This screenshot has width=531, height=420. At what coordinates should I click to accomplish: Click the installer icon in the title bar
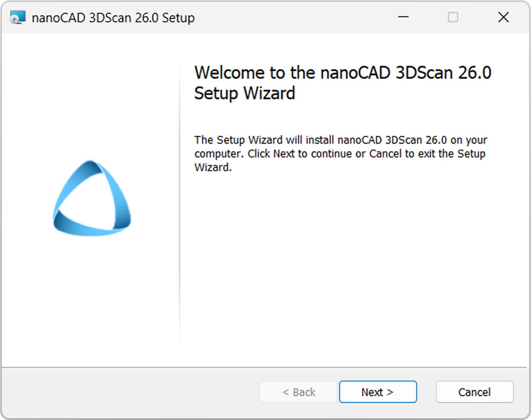[18, 17]
